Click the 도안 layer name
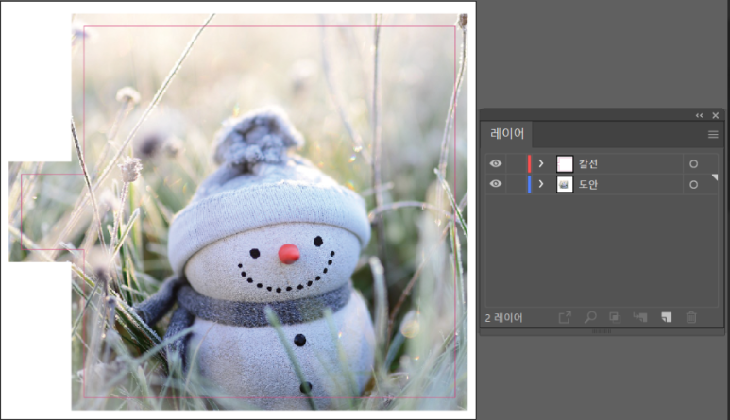Image resolution: width=730 pixels, height=420 pixels. (x=588, y=185)
